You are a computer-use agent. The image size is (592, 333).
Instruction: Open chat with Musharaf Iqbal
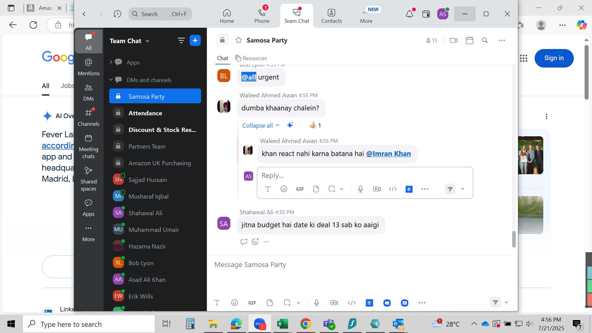(x=155, y=196)
